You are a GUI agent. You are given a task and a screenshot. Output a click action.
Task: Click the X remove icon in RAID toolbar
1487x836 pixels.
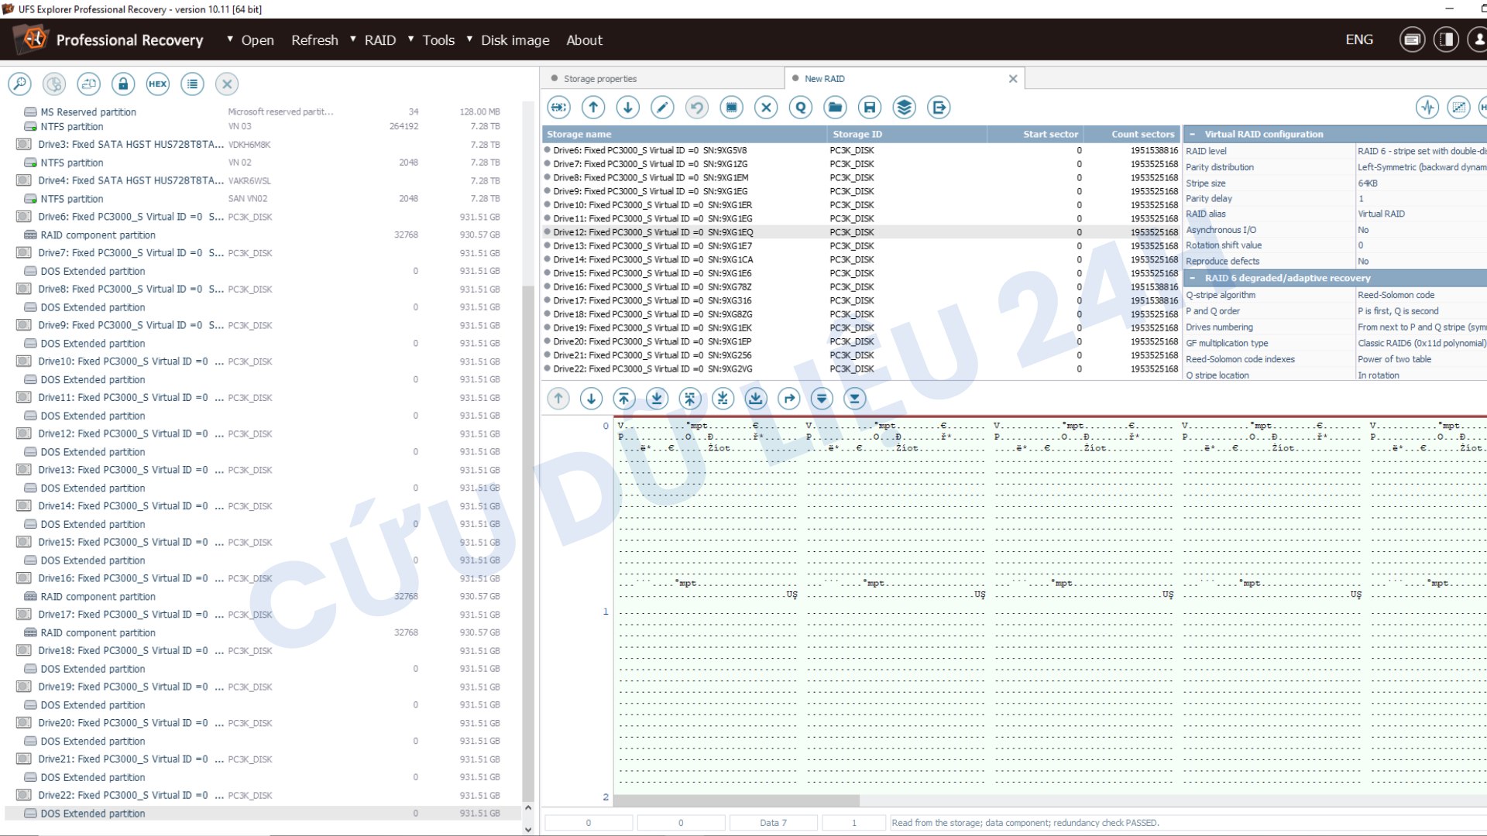[x=766, y=108]
